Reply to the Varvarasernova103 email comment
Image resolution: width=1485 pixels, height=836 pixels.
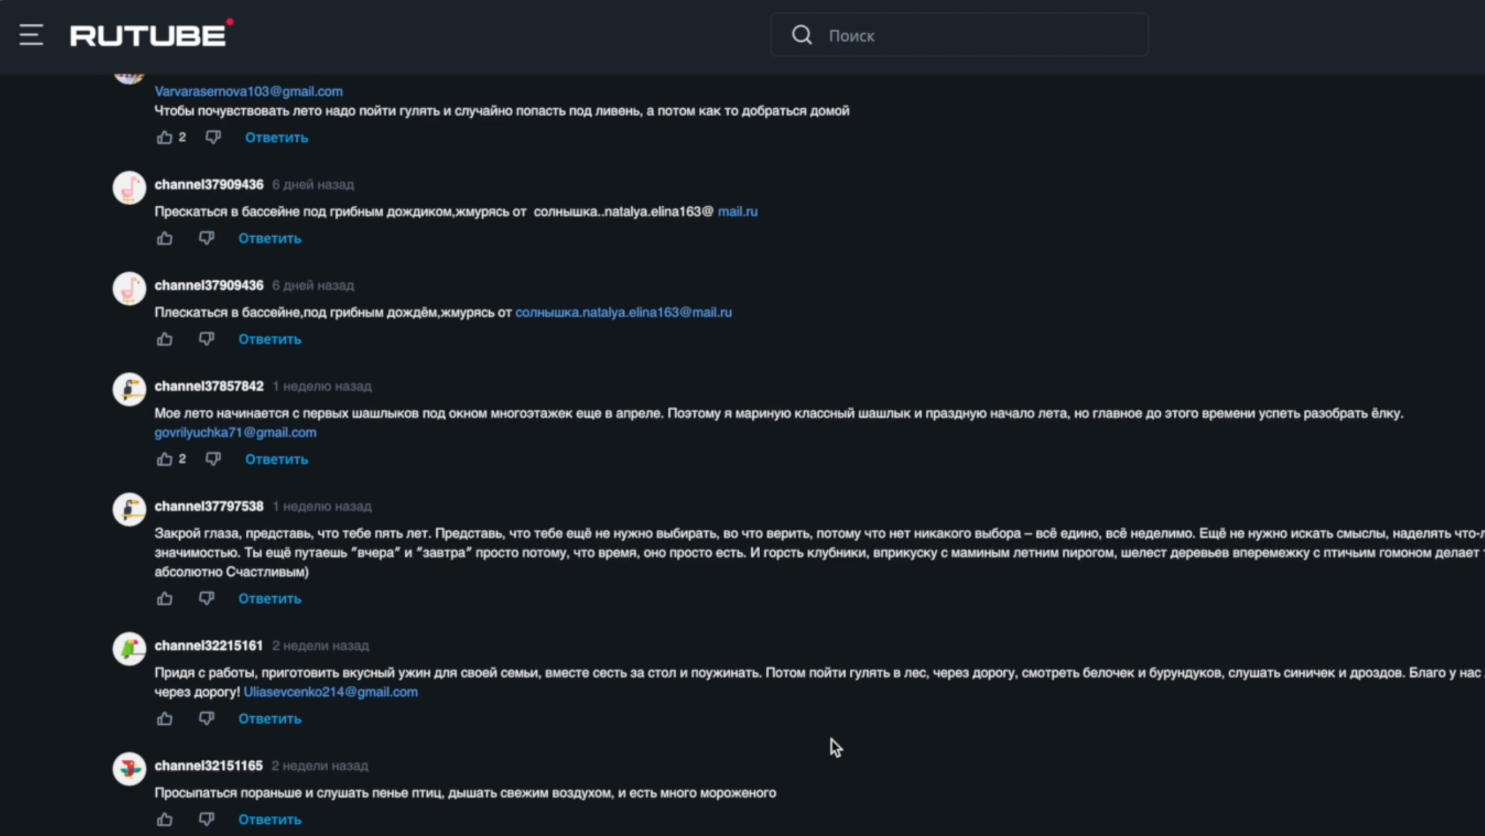[x=277, y=138]
